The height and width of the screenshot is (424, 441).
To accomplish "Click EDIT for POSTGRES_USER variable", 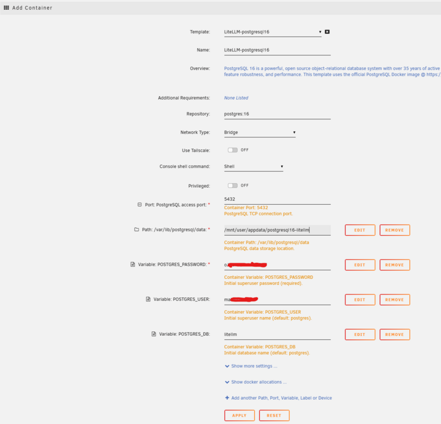I will point(360,300).
